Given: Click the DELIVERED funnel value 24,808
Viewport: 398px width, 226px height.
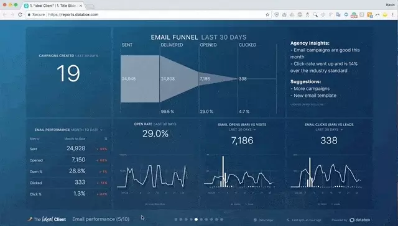Looking at the screenshot, I should click(x=168, y=79).
